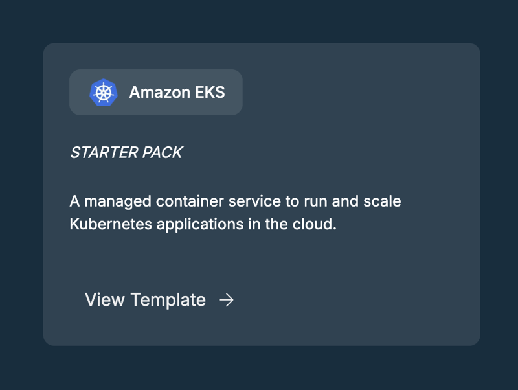The width and height of the screenshot is (518, 390).
Task: Click the word Template in the link
Action: point(168,300)
